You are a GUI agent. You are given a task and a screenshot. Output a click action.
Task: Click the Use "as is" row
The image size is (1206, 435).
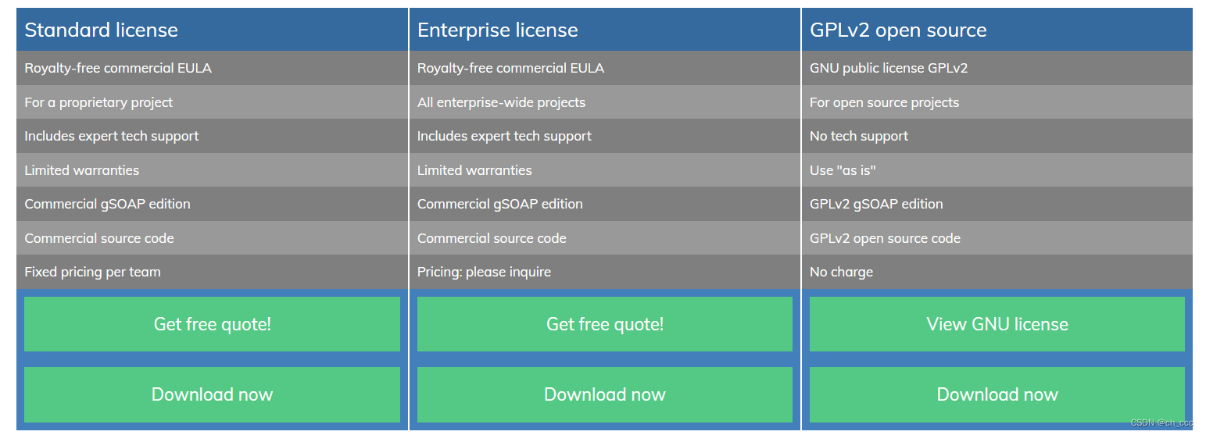tap(997, 170)
